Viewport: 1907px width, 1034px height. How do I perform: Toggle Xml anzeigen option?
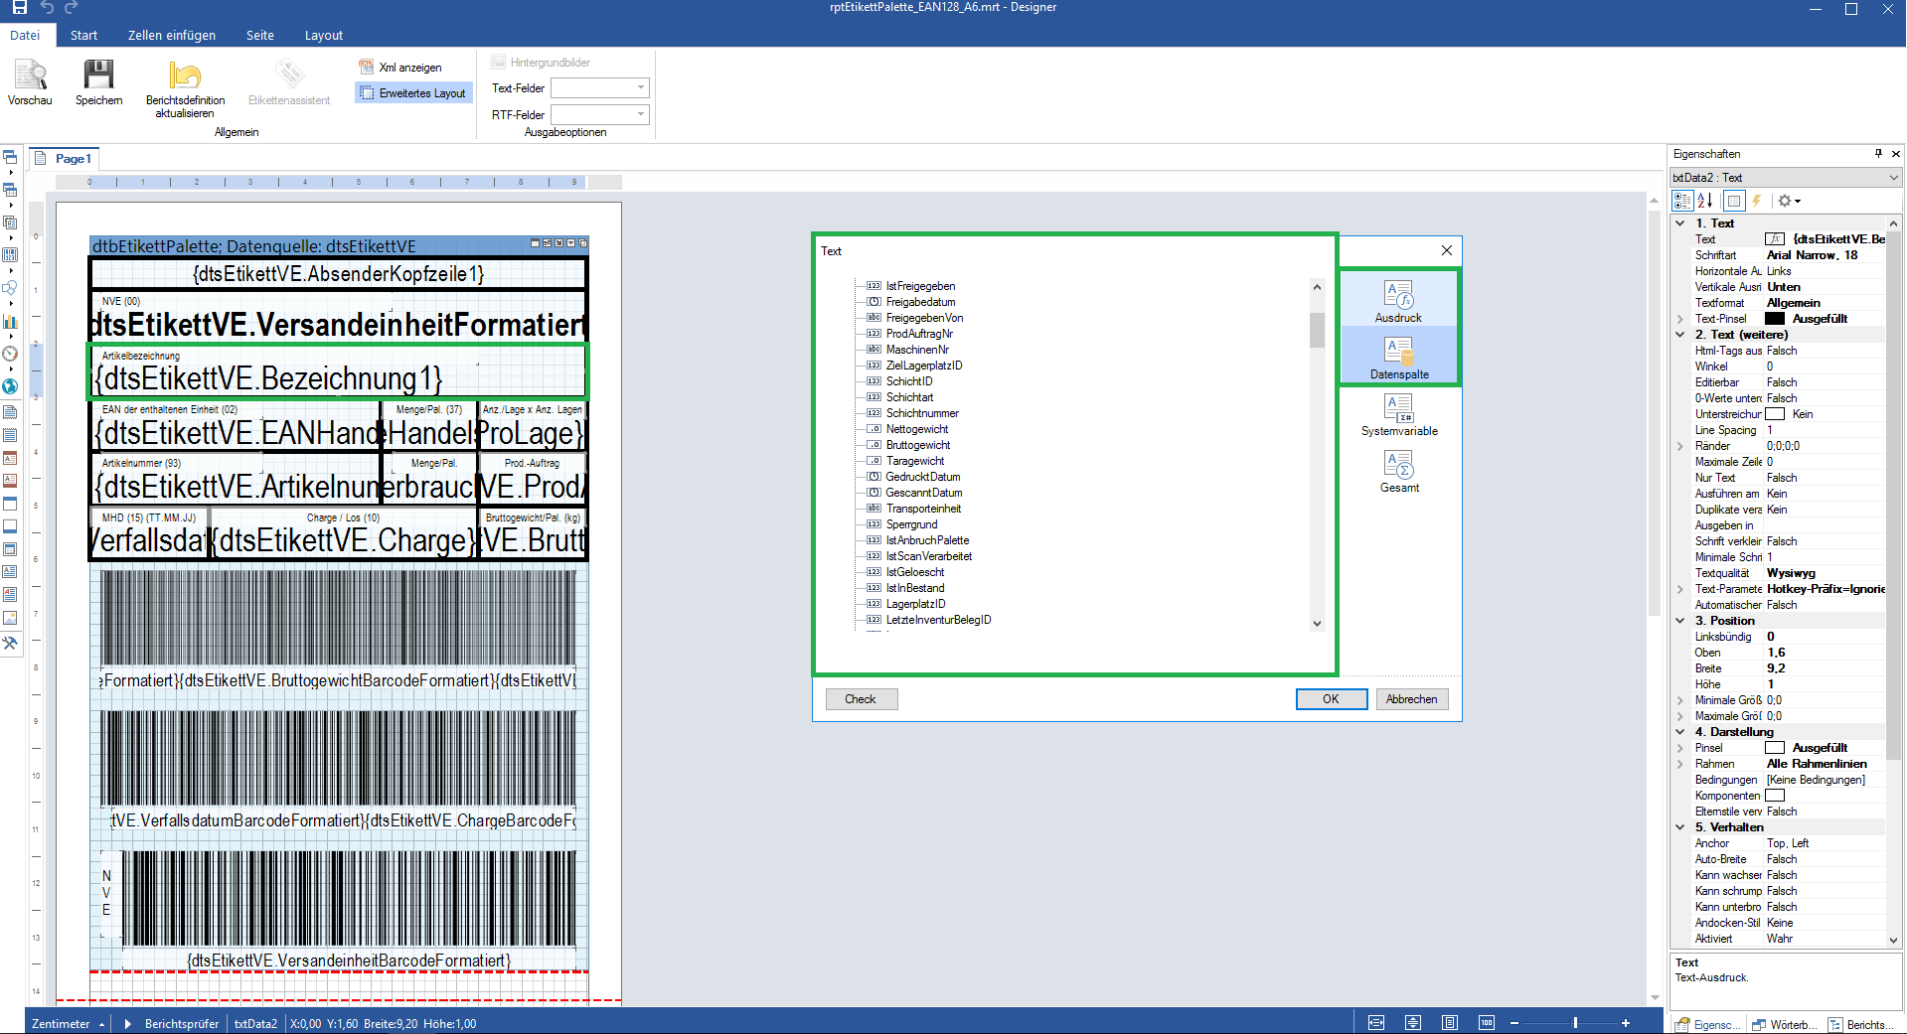click(400, 68)
